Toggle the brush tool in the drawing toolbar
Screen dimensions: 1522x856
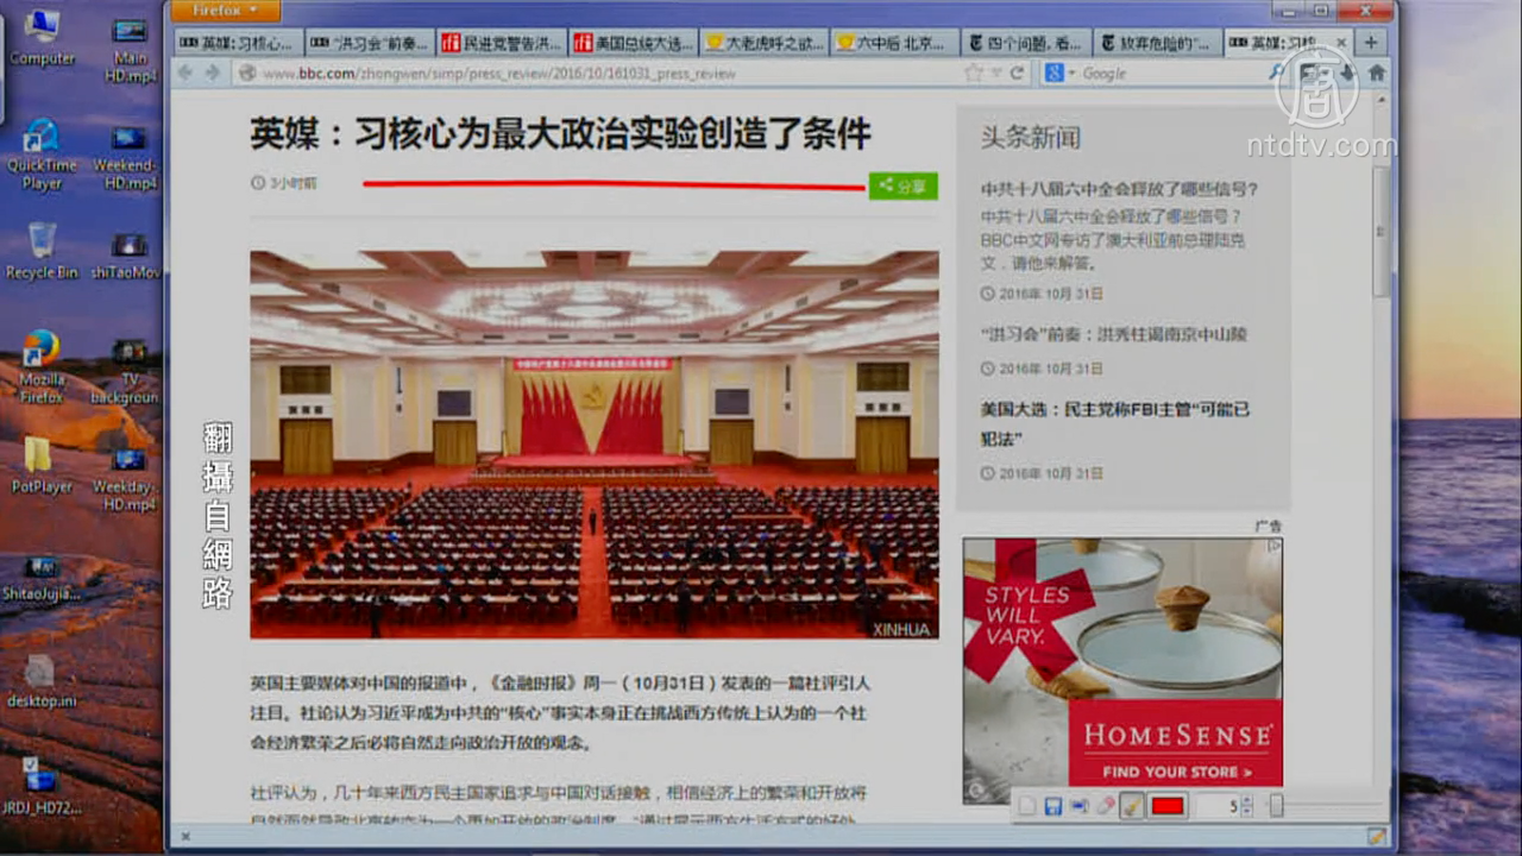coord(1132,807)
